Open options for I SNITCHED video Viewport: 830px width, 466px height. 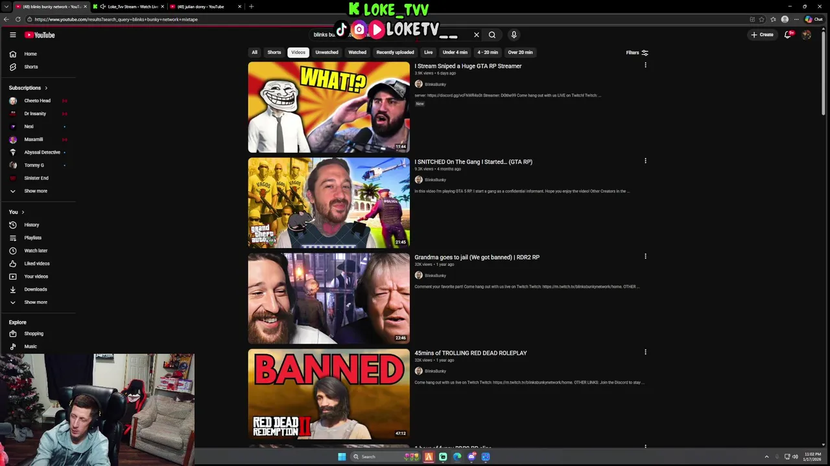coord(645,161)
